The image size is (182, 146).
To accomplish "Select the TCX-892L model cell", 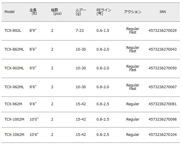I will pos(13,31).
